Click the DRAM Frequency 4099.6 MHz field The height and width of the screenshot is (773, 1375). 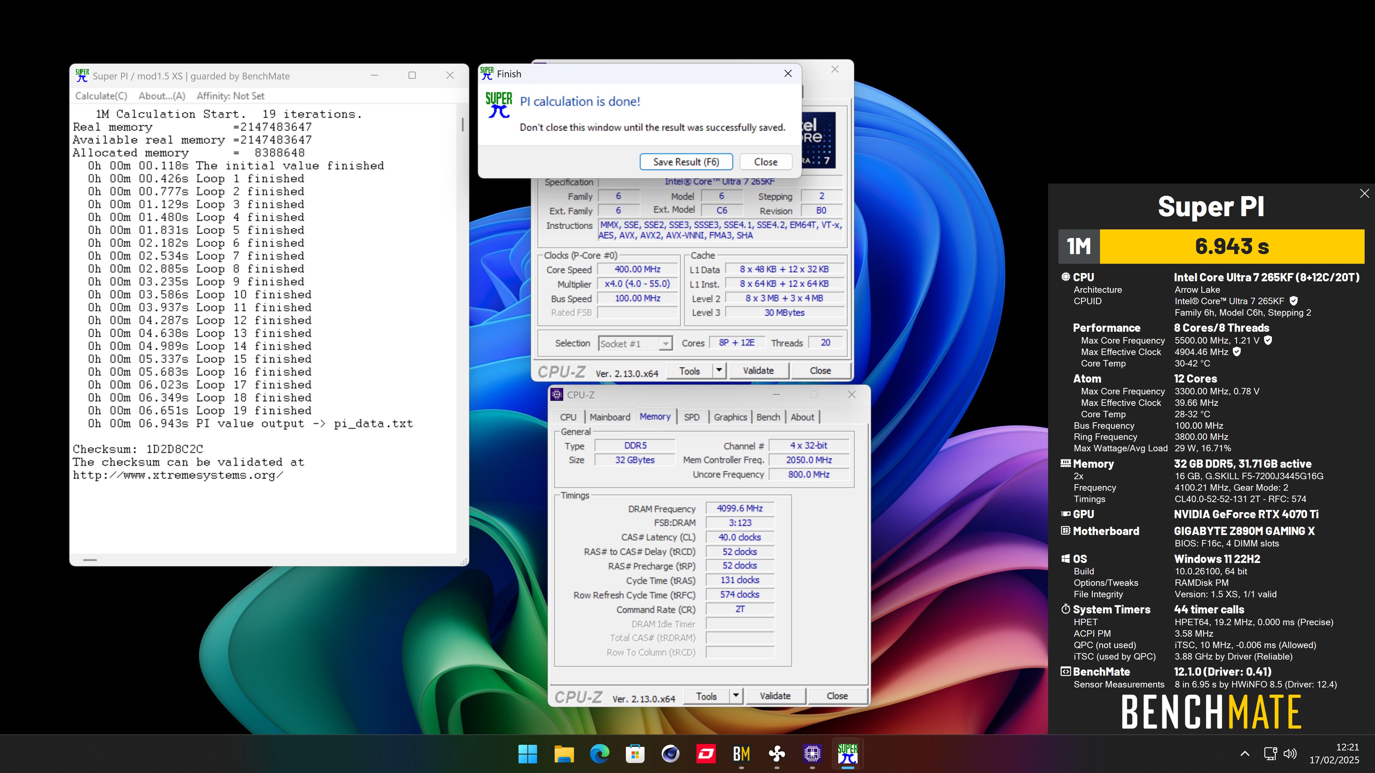coord(739,509)
